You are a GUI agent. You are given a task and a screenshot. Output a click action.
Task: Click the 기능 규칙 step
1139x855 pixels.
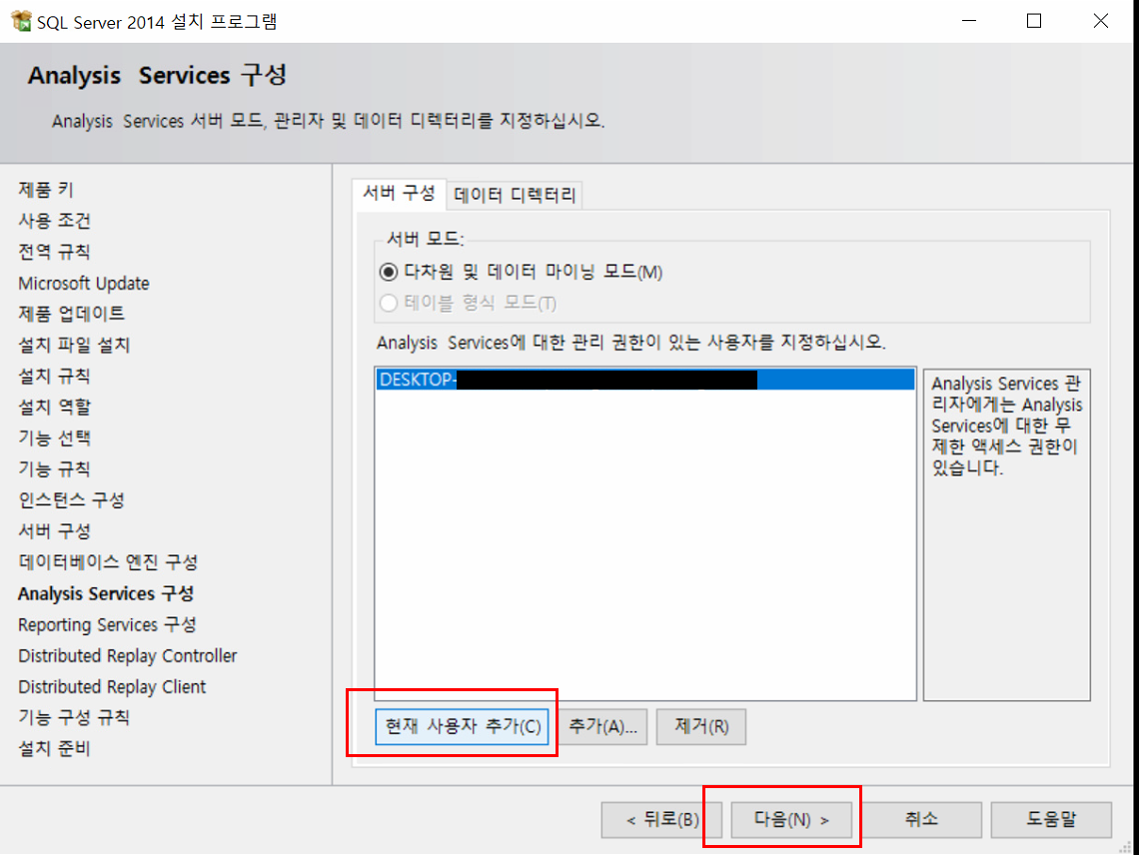click(55, 469)
